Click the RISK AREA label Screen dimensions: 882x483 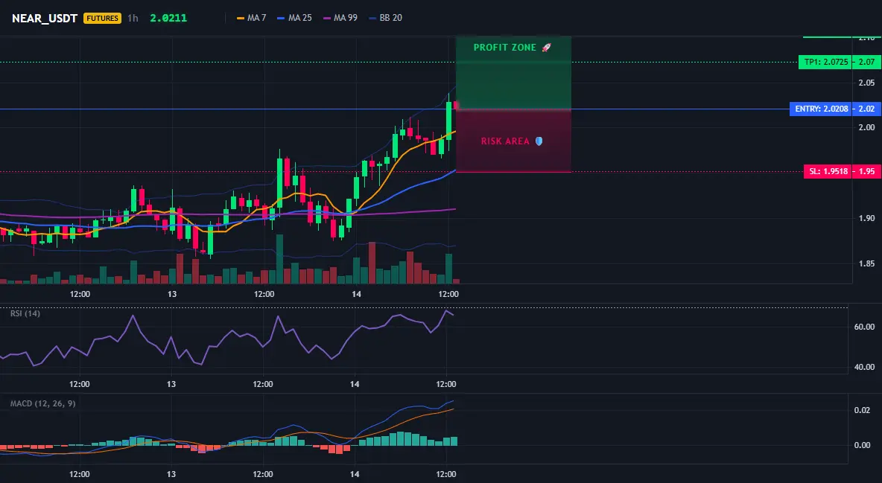(505, 141)
